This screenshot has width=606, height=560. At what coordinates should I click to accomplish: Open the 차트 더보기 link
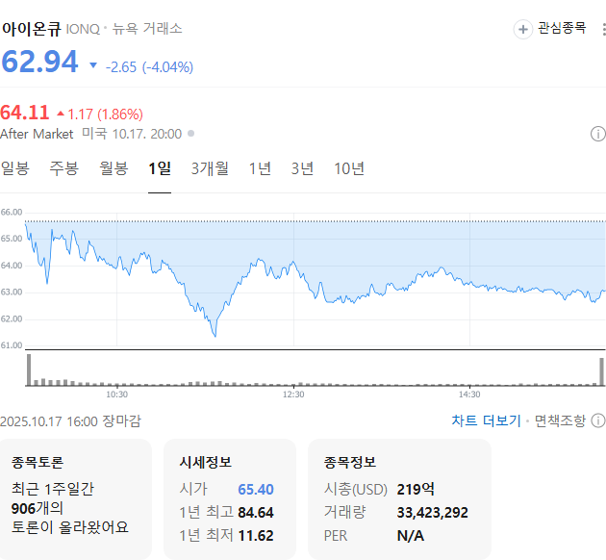pos(486,420)
